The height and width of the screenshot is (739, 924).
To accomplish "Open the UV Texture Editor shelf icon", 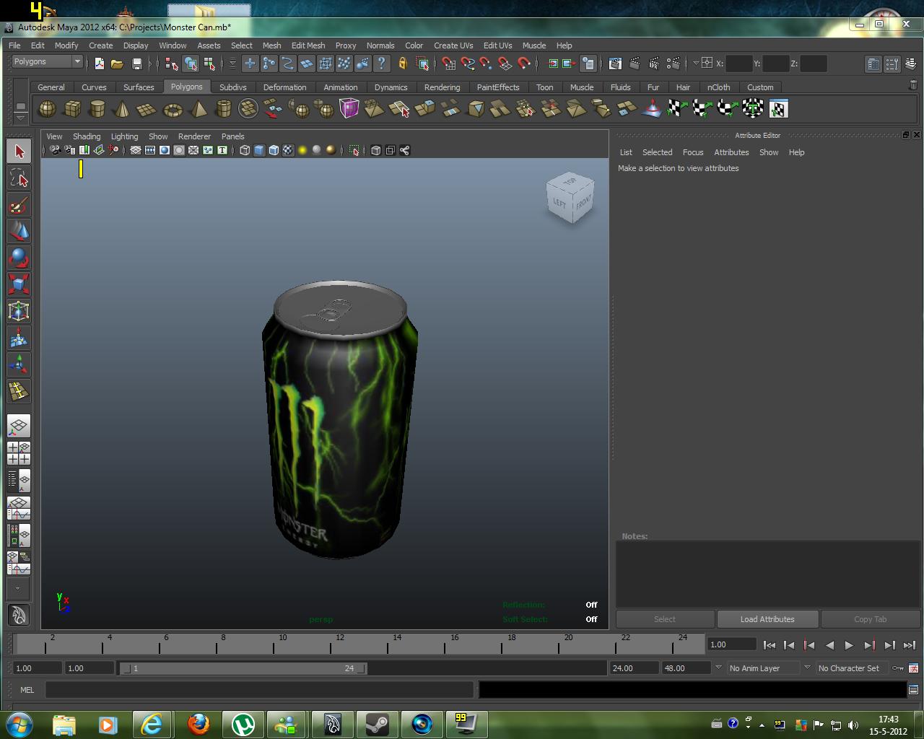I will [777, 109].
